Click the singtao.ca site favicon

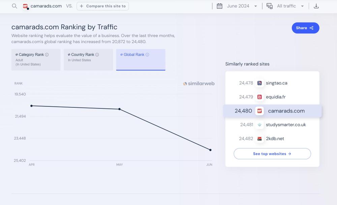259,83
